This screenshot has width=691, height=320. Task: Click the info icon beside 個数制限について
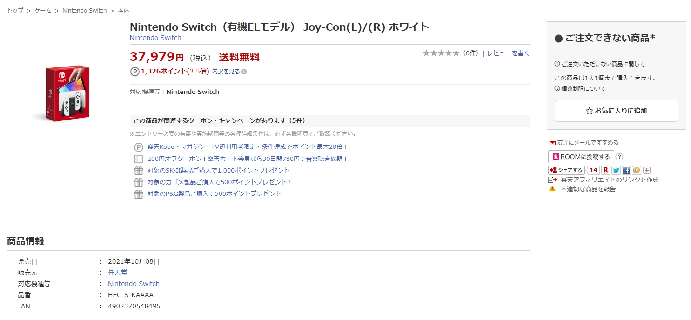coord(557,88)
